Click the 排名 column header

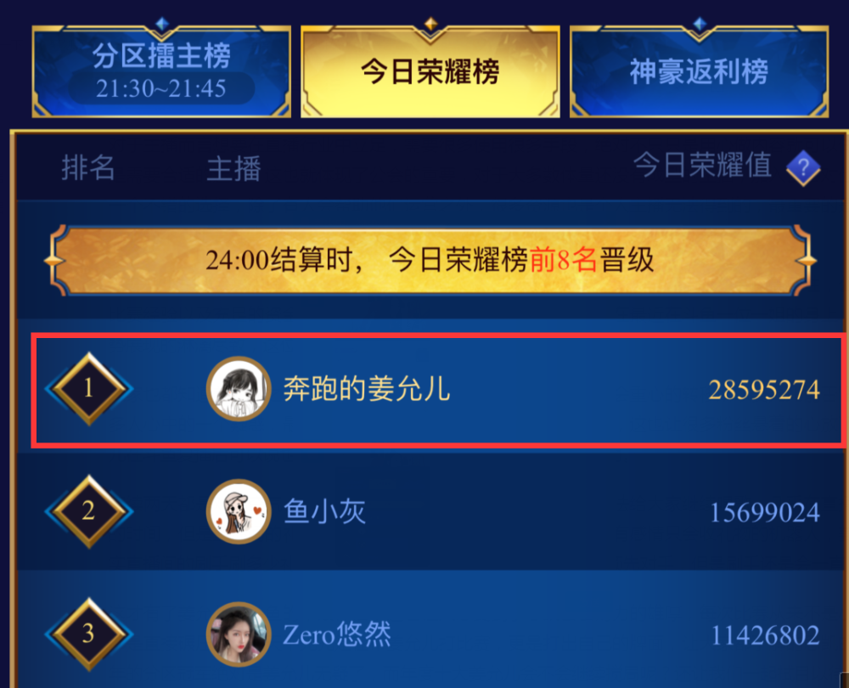(x=88, y=167)
